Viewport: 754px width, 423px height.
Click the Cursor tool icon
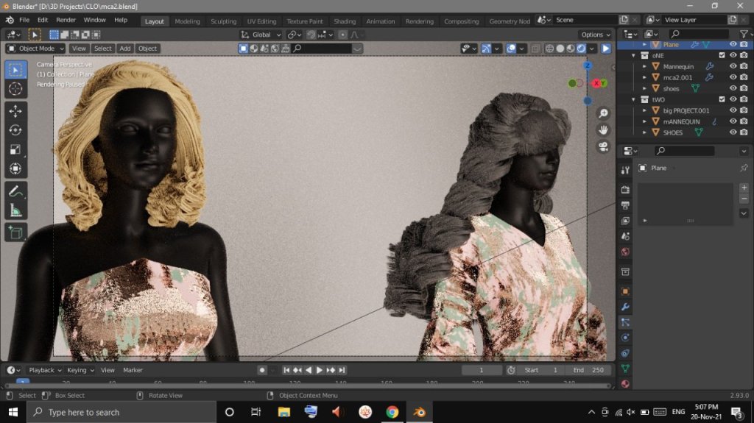click(x=15, y=88)
